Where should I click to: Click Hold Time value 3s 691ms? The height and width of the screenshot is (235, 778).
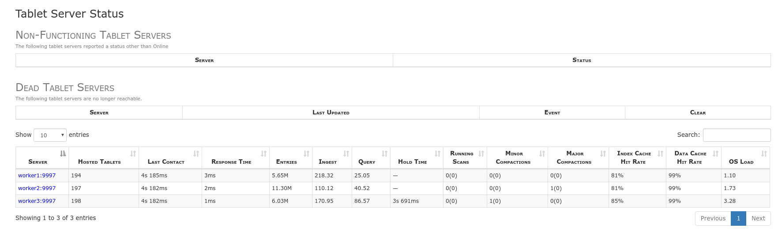tap(406, 201)
